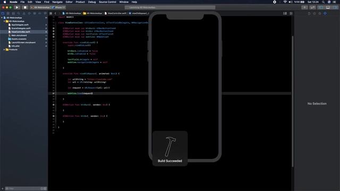Click btnBack IBAction connection circle
This screenshot has width=340, height=191.
[x=54, y=105]
